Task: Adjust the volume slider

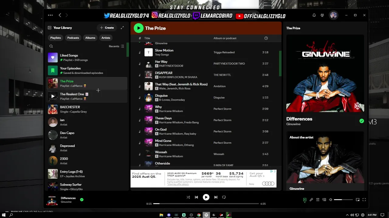Action: click(343, 200)
